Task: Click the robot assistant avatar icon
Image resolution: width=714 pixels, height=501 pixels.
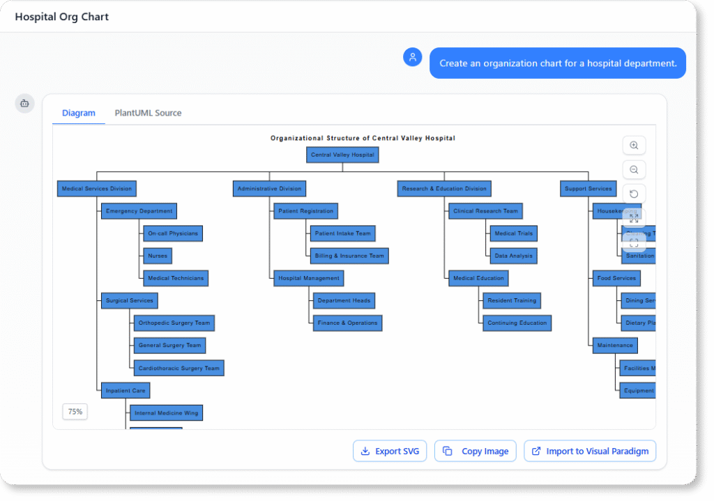Action: [x=24, y=104]
